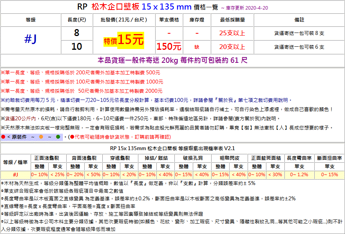Select the 10 尺 length cell
Screen dimensions: 345x234
[77, 47]
